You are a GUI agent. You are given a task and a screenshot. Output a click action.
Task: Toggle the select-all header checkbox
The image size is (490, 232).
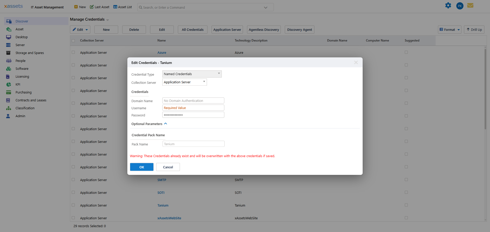coord(73,41)
